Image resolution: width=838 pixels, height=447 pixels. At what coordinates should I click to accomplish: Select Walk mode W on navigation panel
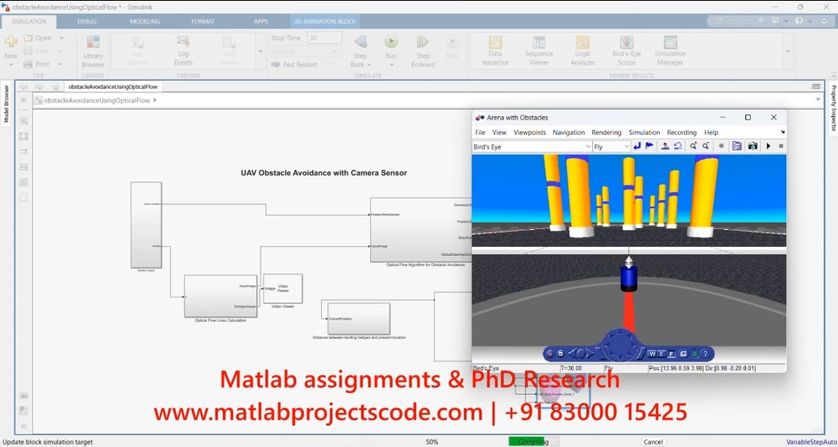pyautogui.click(x=652, y=353)
